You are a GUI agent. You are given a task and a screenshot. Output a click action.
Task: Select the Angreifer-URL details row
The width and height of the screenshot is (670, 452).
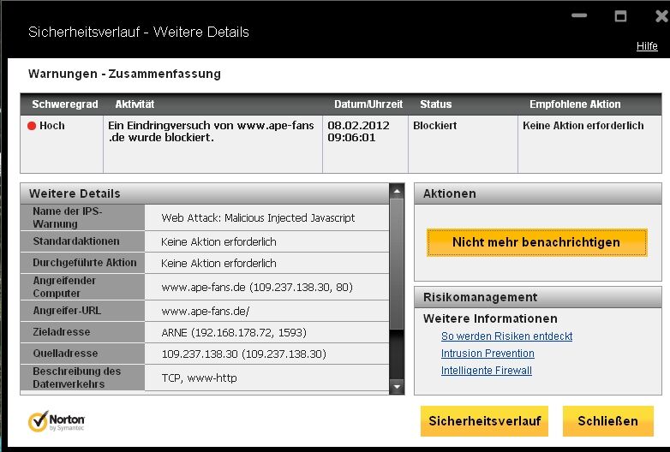[x=204, y=311]
